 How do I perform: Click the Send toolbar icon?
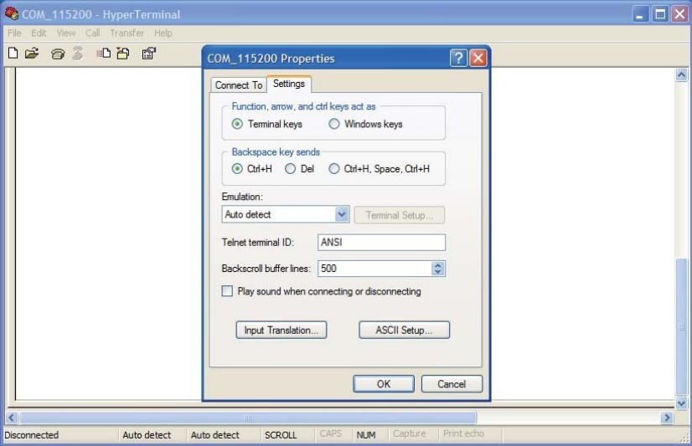[104, 54]
